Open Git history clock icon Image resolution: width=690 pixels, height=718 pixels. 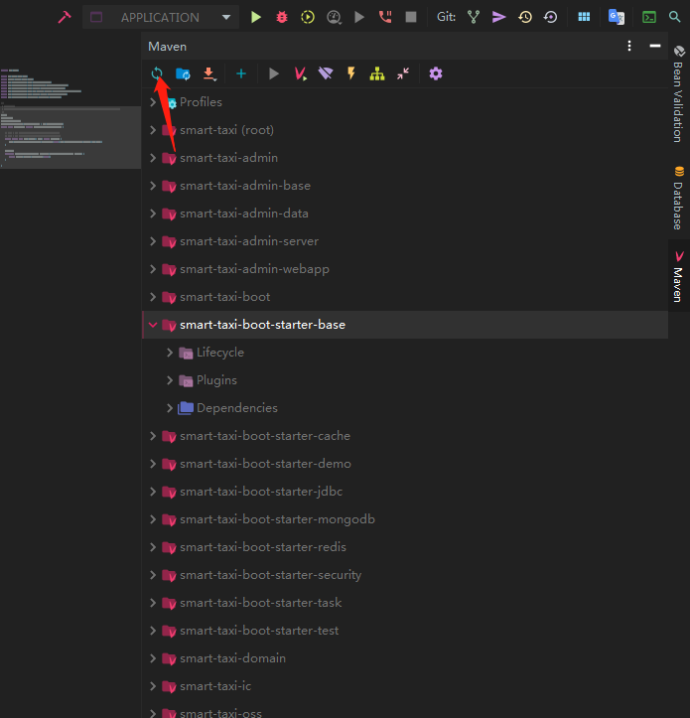pyautogui.click(x=525, y=18)
